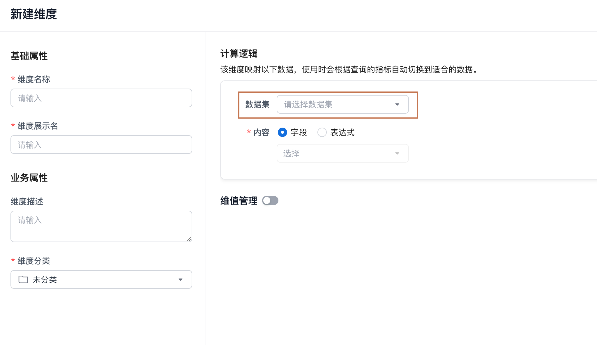The image size is (597, 345).
Task: Click the 业务属性 section heading
Action: pyautogui.click(x=29, y=177)
